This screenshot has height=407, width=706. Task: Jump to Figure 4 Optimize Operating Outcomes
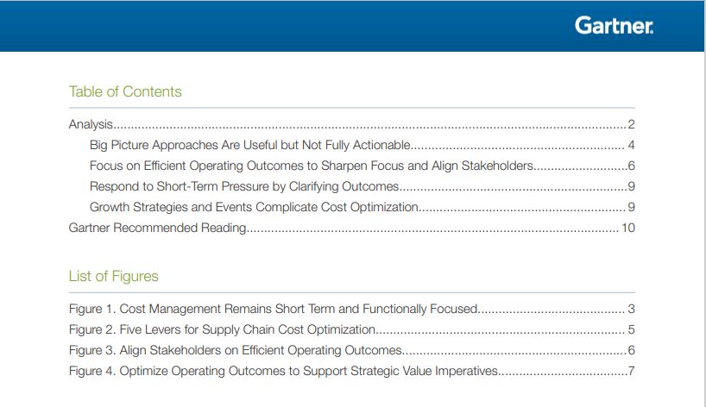pyautogui.click(x=351, y=371)
